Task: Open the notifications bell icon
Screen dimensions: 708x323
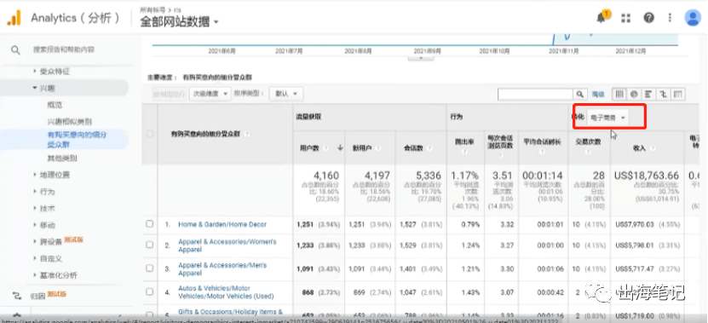Action: pyautogui.click(x=601, y=18)
